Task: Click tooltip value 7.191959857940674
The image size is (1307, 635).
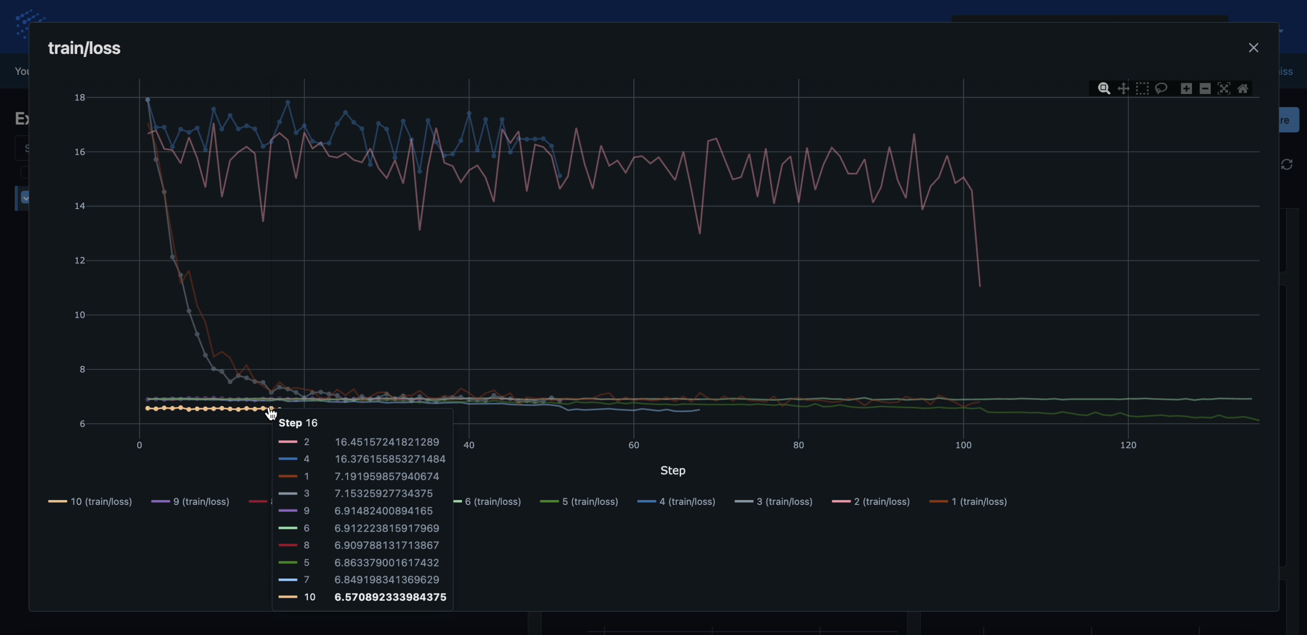Action: (x=386, y=476)
